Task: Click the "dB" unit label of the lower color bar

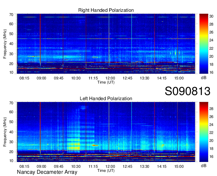Action: click(x=204, y=165)
